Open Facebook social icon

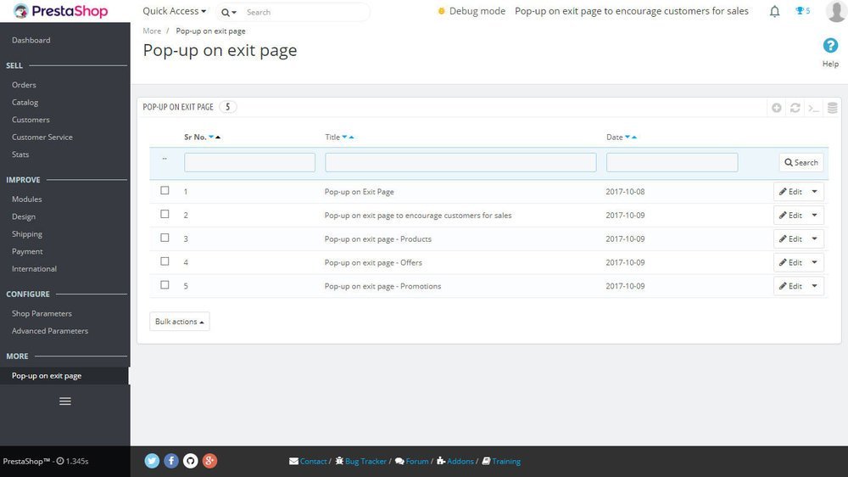click(171, 461)
